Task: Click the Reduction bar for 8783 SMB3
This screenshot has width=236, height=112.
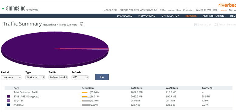Action: [86, 97]
